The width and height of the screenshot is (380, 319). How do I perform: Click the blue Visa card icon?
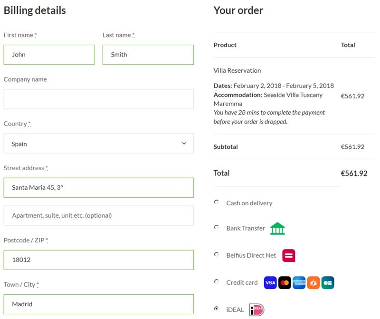pos(270,282)
